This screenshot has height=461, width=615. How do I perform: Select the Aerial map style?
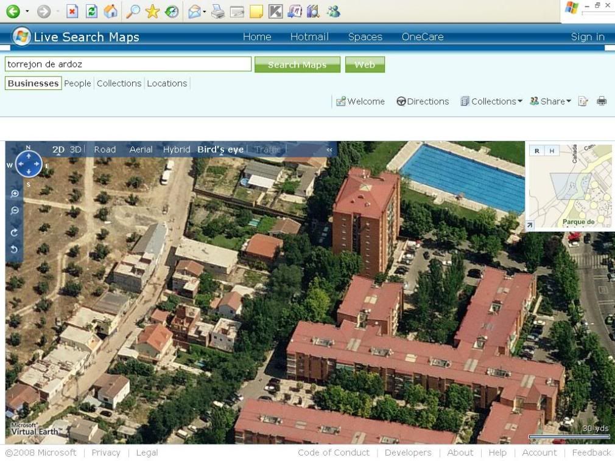tap(141, 150)
